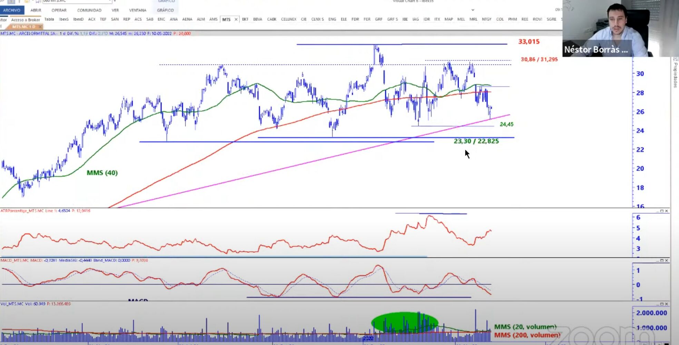Viewport: 679px width, 345px height.
Task: Open the MRL ticker tab
Action: [x=473, y=19]
